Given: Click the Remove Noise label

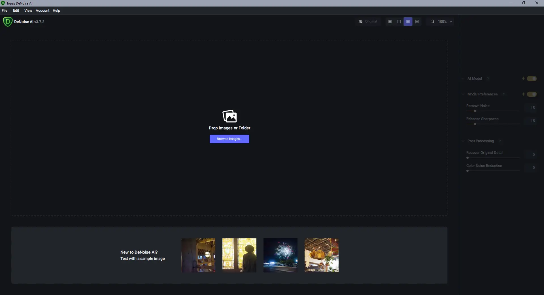Looking at the screenshot, I should point(478,106).
